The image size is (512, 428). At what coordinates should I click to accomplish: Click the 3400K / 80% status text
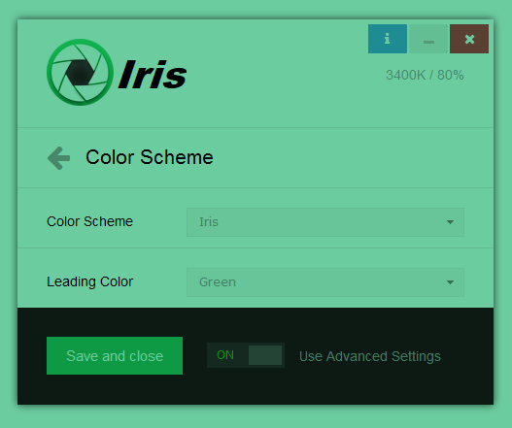click(x=425, y=75)
